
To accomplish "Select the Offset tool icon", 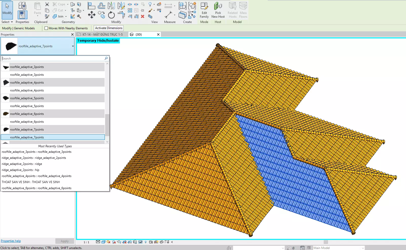I will point(101,6).
